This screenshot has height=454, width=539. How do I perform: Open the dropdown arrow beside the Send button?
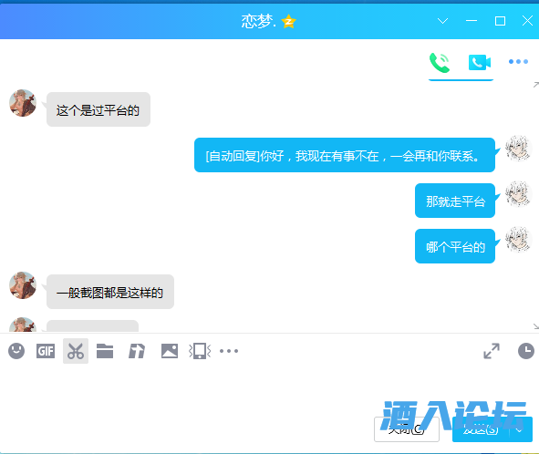(x=520, y=429)
